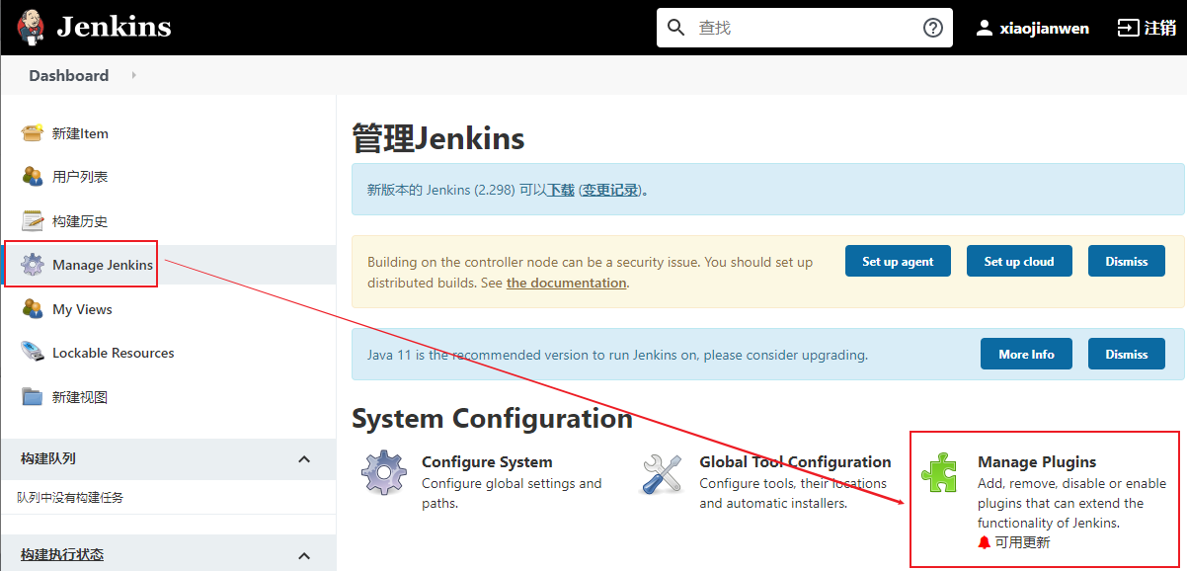Open the Lockable Resources sidebar link
The height and width of the screenshot is (571, 1187).
(x=114, y=353)
